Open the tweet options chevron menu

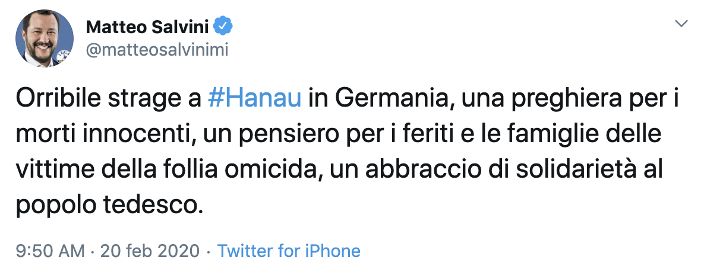(682, 24)
